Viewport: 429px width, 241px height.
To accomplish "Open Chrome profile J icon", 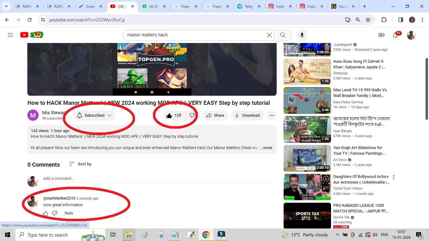I will pyautogui.click(x=412, y=20).
